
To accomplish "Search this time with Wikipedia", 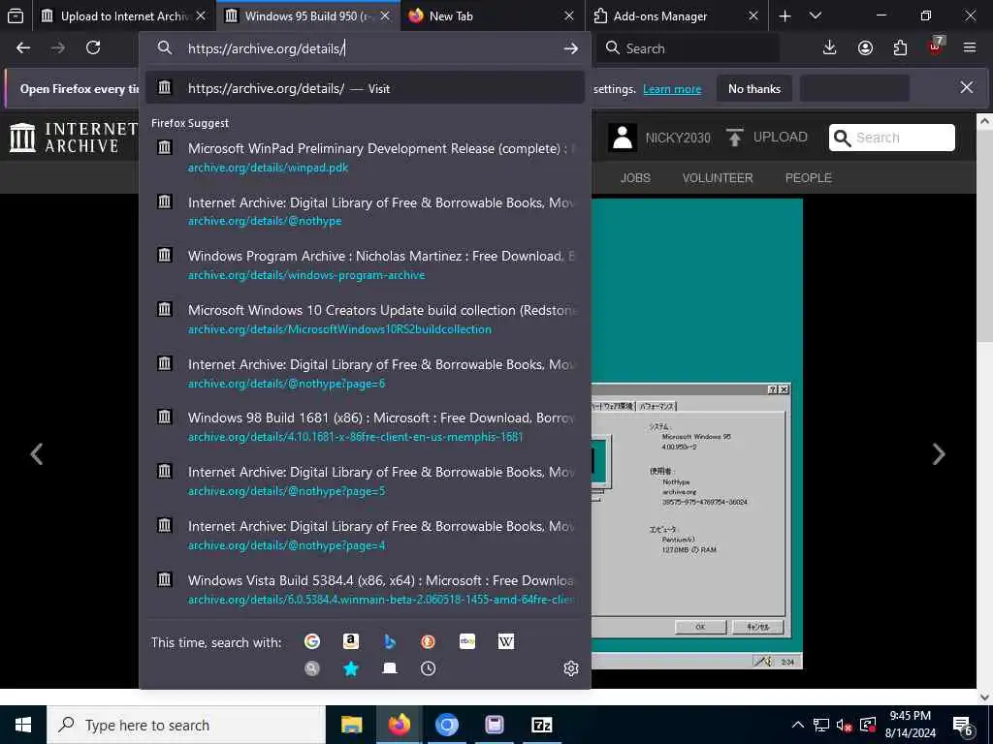I will [506, 641].
